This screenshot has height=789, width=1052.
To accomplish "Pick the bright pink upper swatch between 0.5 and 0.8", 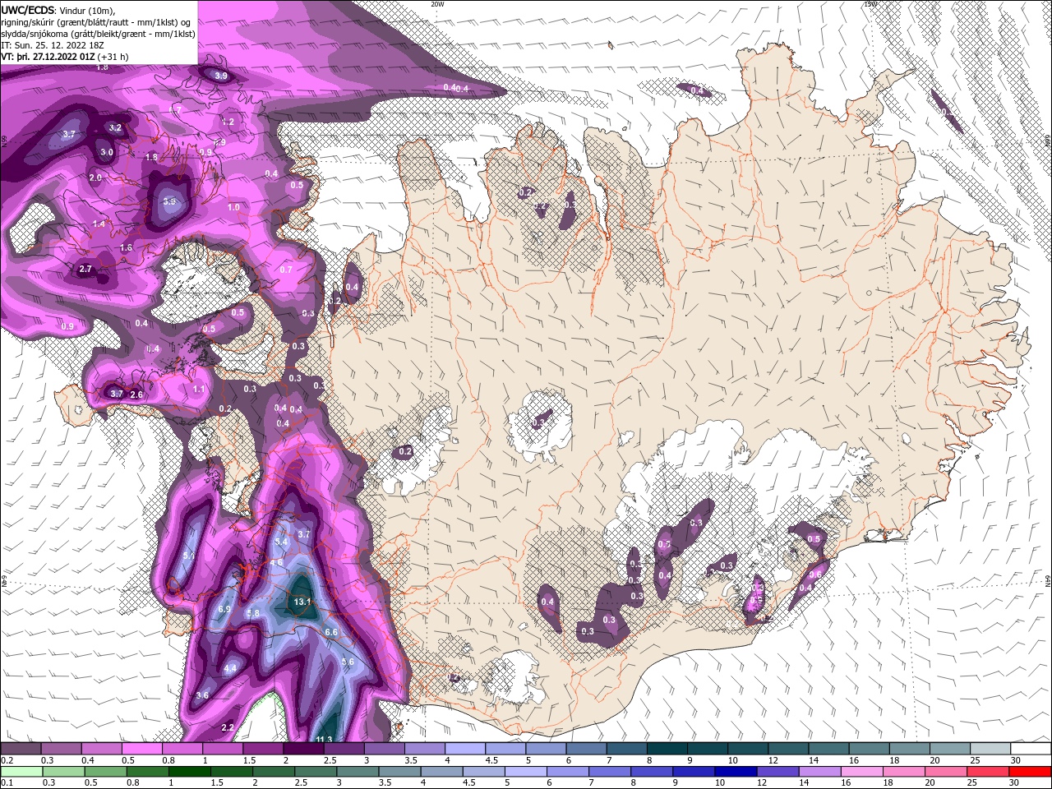I will click(141, 748).
